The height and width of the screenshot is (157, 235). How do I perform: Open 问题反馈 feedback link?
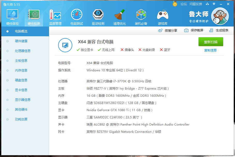click(196, 4)
